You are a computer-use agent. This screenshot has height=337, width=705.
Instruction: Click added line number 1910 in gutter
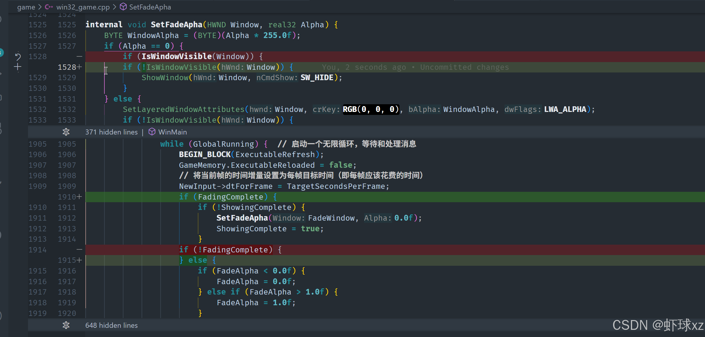coord(67,197)
